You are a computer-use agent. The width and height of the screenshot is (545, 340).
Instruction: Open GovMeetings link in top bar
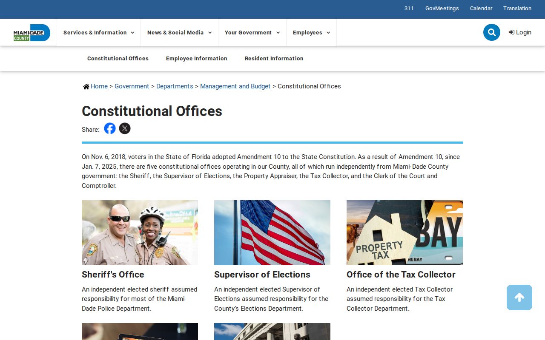point(442,8)
